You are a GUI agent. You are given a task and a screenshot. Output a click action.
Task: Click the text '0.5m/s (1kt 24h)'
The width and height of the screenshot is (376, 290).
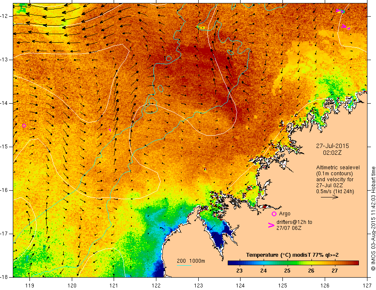coord(335,191)
